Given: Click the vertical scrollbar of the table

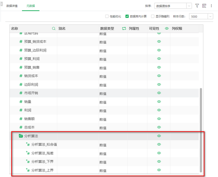Looking at the screenshot, I should pyautogui.click(x=201, y=130).
